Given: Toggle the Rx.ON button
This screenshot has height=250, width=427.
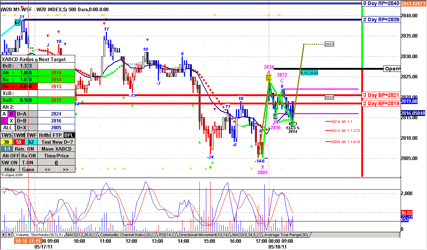Looking at the screenshot, I should [29, 156].
